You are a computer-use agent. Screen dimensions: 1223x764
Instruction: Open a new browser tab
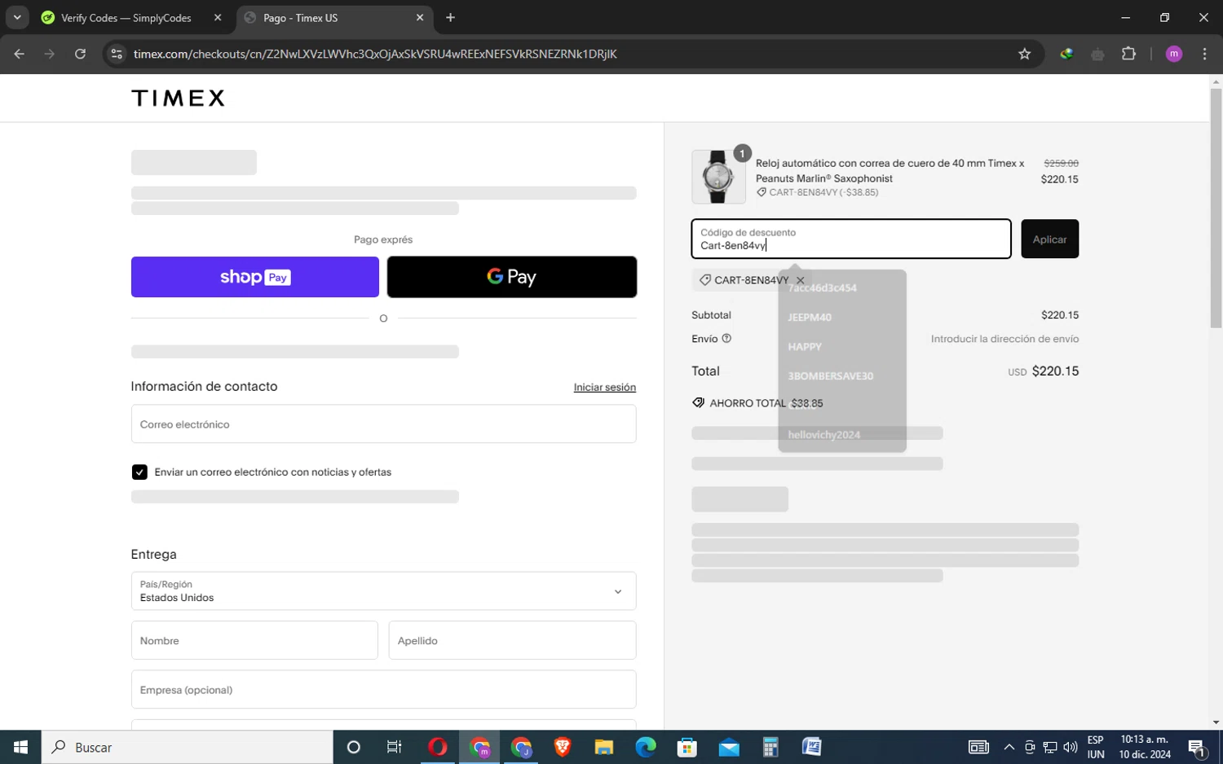coord(450,17)
